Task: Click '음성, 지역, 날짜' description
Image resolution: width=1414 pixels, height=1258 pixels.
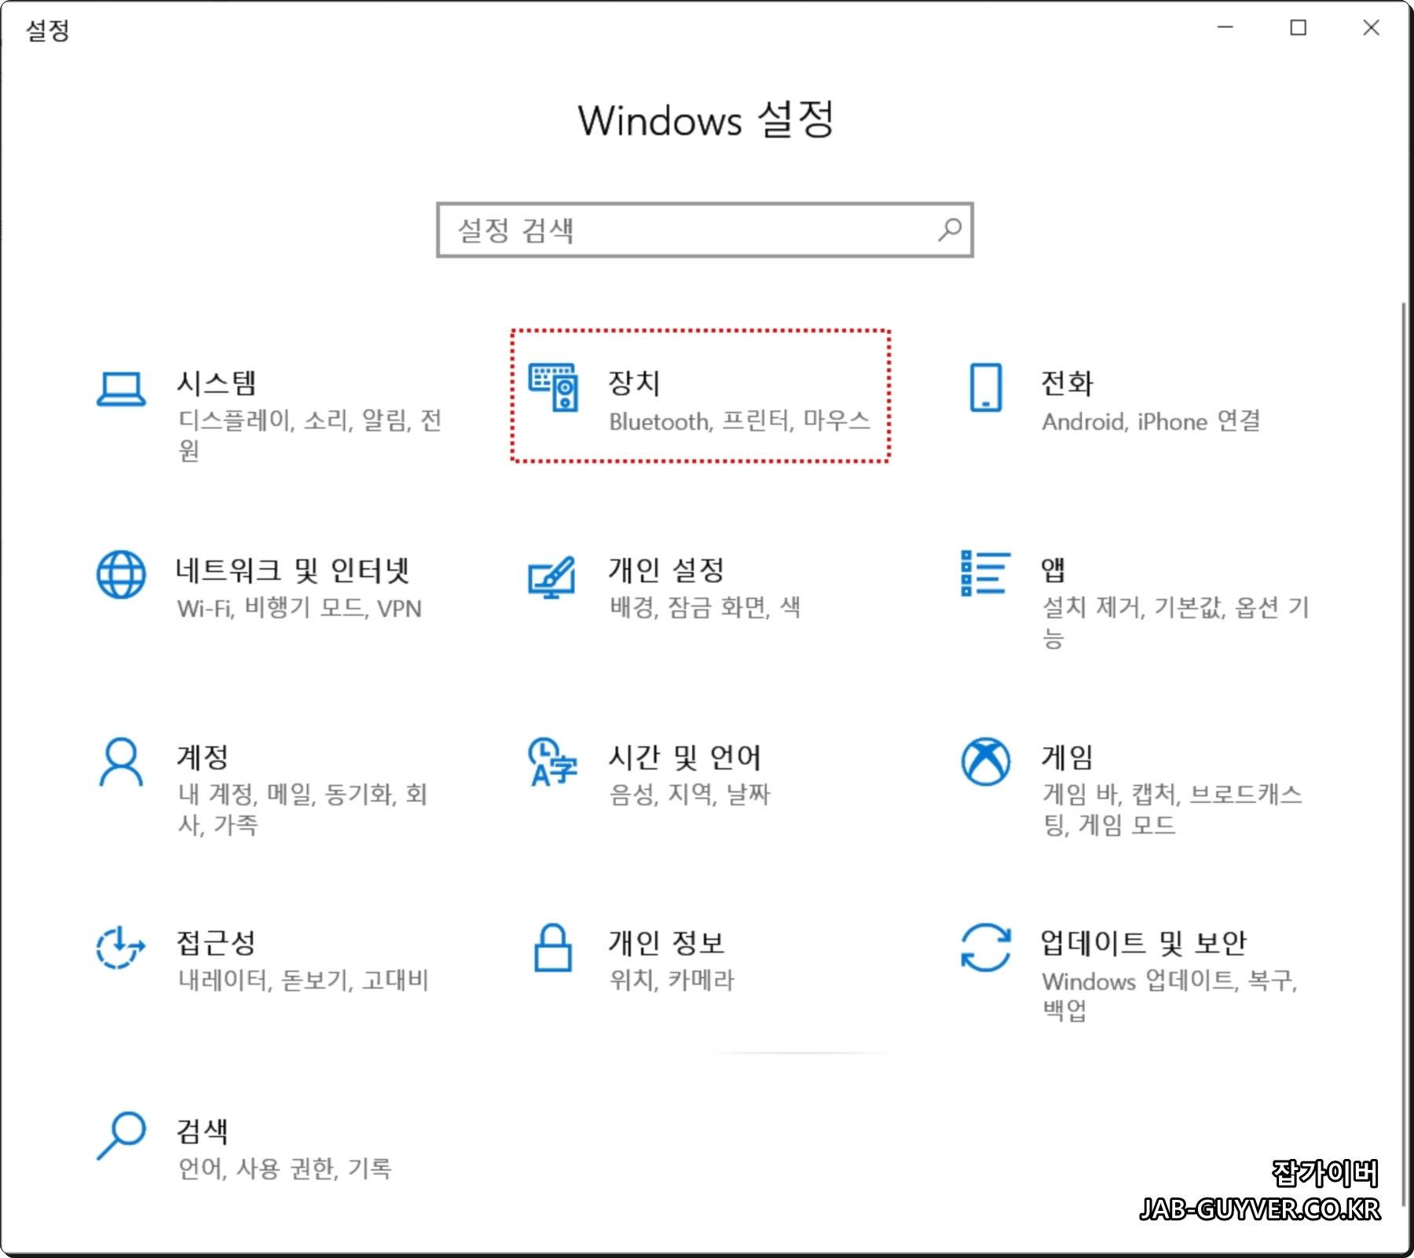Action: pos(690,794)
